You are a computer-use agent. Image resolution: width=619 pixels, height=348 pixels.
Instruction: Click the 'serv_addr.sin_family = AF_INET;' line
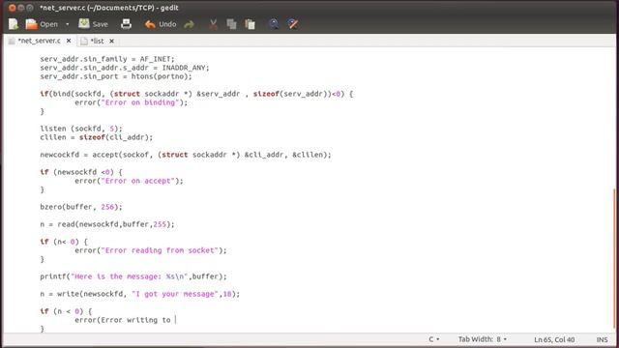107,59
